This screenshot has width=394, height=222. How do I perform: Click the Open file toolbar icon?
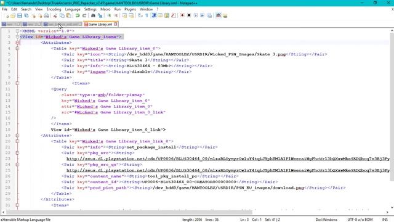13,15
